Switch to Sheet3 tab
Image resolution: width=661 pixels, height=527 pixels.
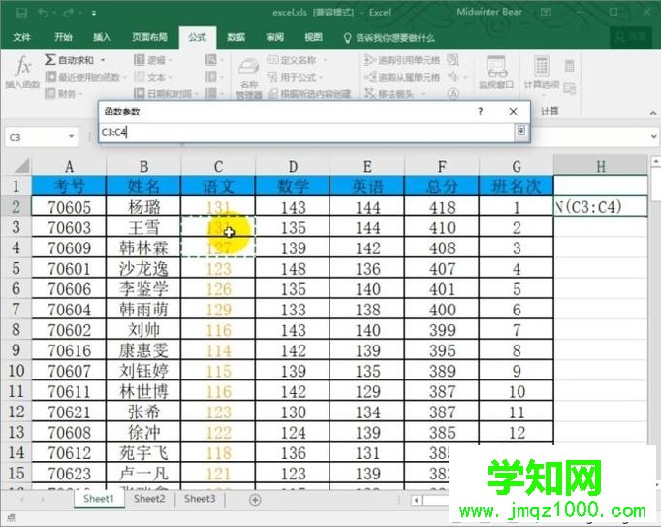point(200,499)
